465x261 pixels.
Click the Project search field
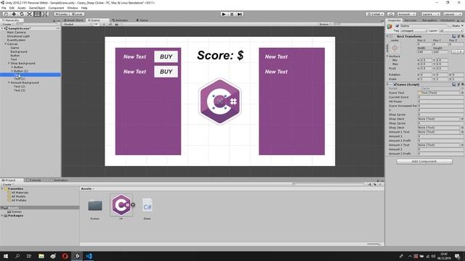328,184
